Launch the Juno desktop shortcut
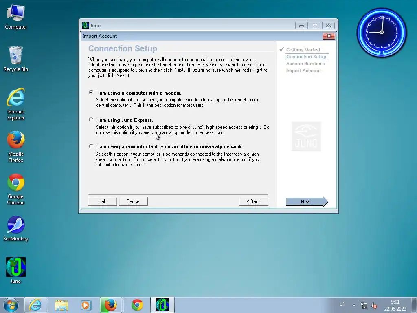The height and width of the screenshot is (313, 417). point(16,271)
